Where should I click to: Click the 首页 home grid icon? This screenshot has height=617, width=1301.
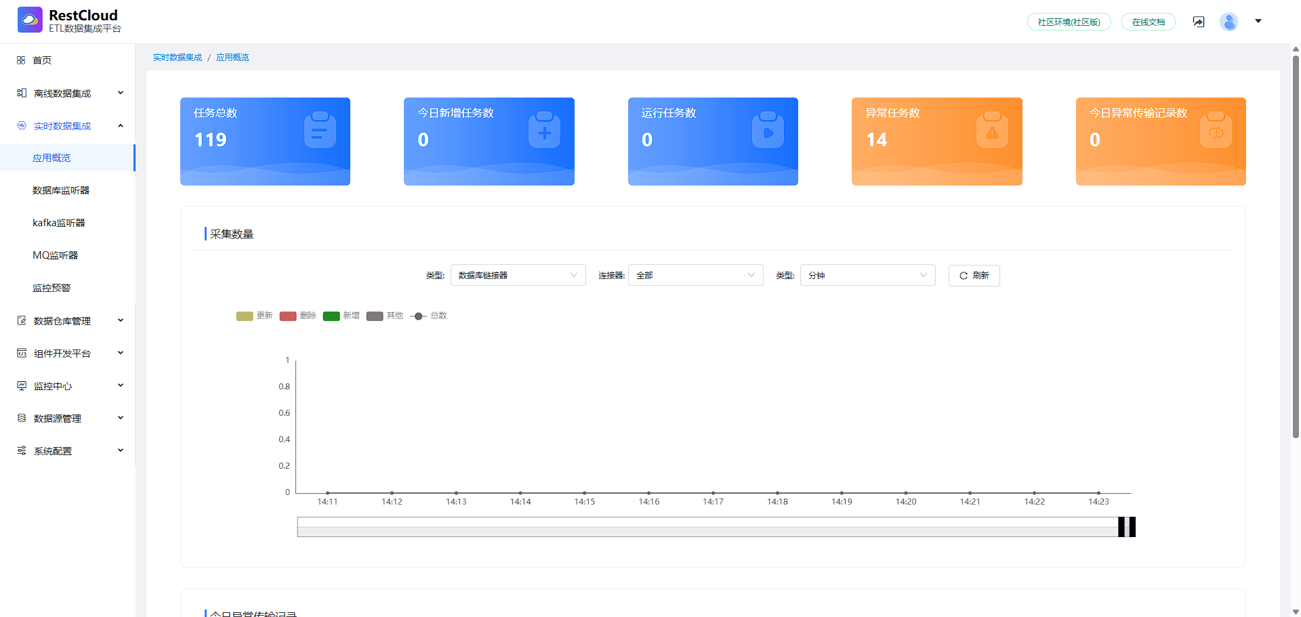21,60
